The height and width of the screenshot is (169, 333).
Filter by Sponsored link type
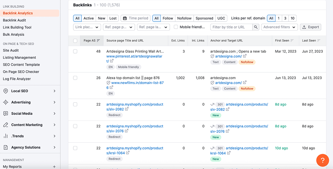204,18
